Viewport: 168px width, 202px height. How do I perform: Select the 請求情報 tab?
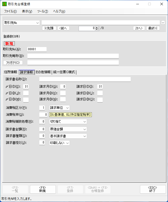[26, 72]
